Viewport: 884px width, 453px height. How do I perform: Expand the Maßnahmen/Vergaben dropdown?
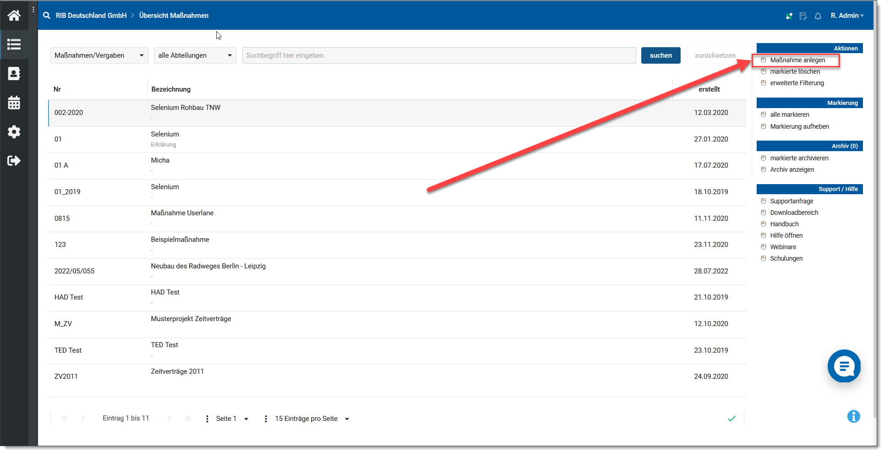[99, 55]
